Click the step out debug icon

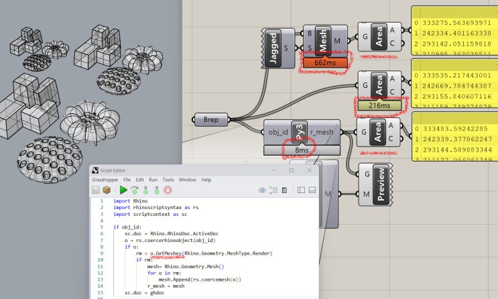[x=157, y=190]
